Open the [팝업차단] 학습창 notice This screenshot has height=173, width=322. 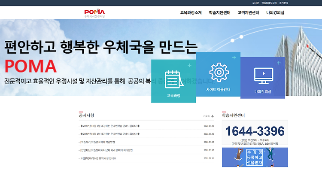(106, 150)
